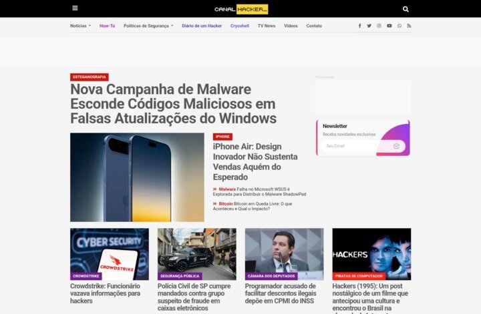This screenshot has height=314, width=481.
Task: Go to Diário de um Hacker
Action: pos(202,26)
